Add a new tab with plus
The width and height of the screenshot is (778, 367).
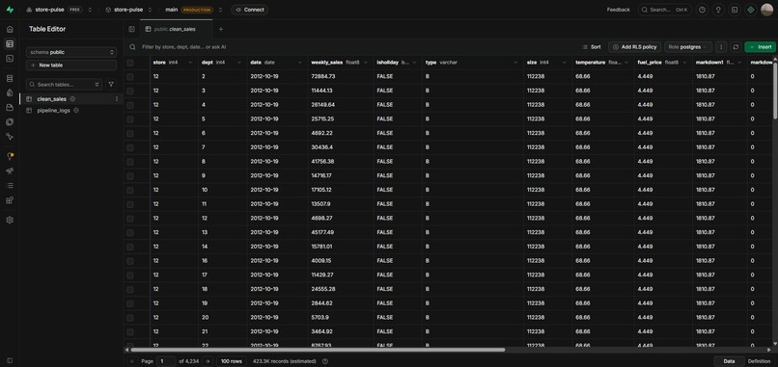pos(221,29)
